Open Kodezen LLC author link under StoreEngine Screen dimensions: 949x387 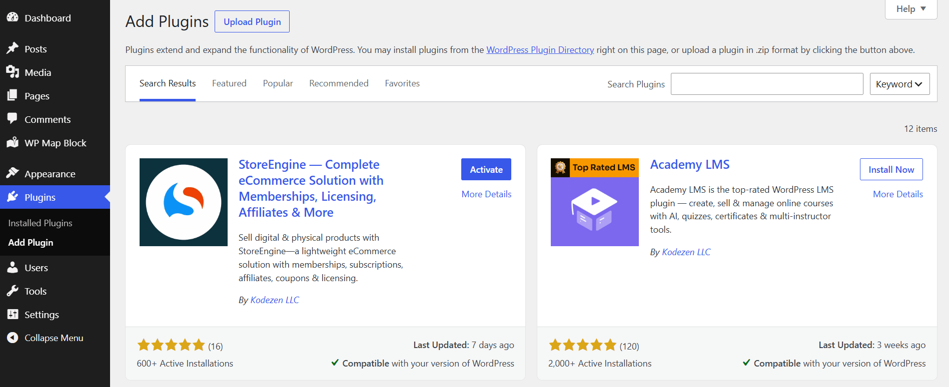[275, 300]
